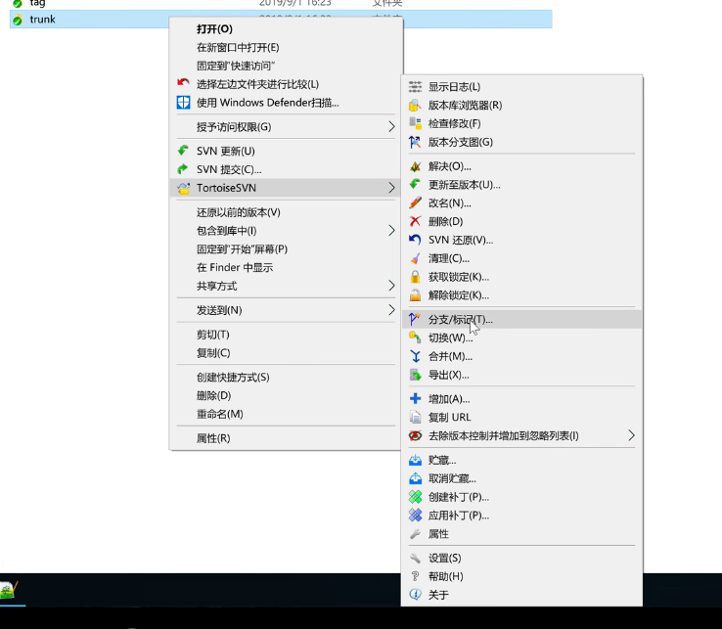Click the Shelve (贮藏) icon
The image size is (722, 629).
(415, 460)
